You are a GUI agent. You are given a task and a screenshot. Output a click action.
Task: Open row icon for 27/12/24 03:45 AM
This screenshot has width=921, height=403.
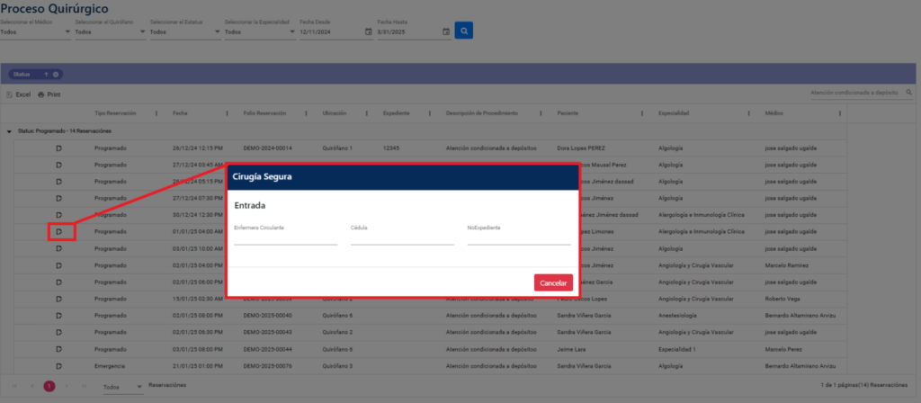(58, 166)
